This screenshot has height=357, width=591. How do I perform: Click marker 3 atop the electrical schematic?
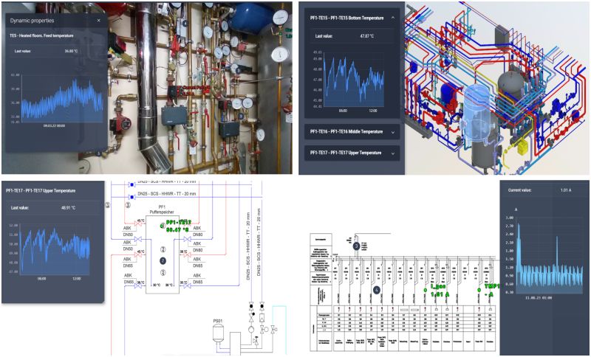pyautogui.click(x=355, y=245)
